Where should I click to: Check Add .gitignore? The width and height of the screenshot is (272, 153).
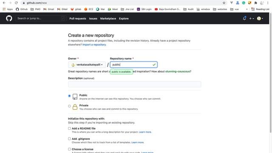tap(69, 139)
